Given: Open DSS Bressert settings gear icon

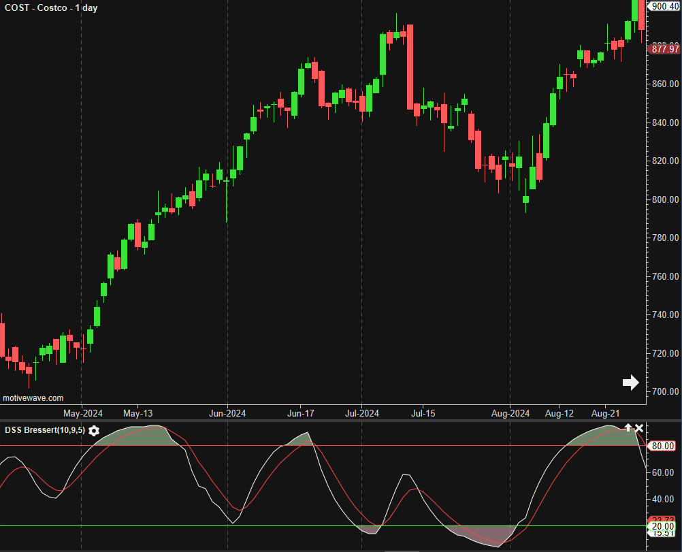Looking at the screenshot, I should pyautogui.click(x=94, y=431).
